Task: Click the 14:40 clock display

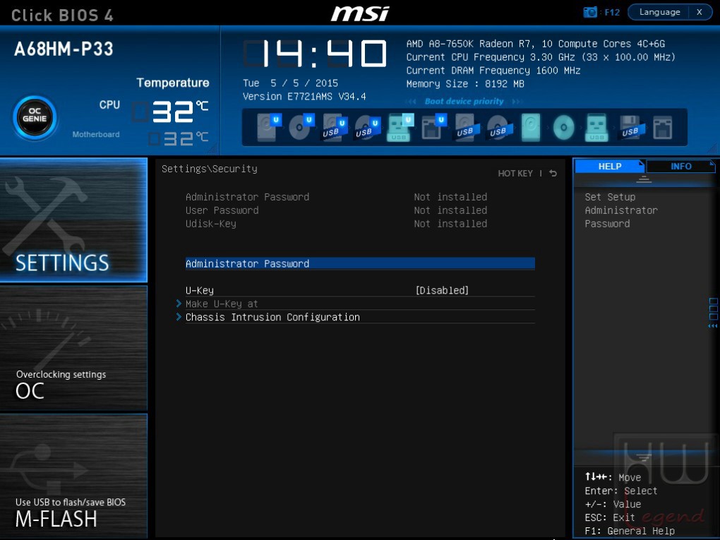Action: click(x=315, y=53)
